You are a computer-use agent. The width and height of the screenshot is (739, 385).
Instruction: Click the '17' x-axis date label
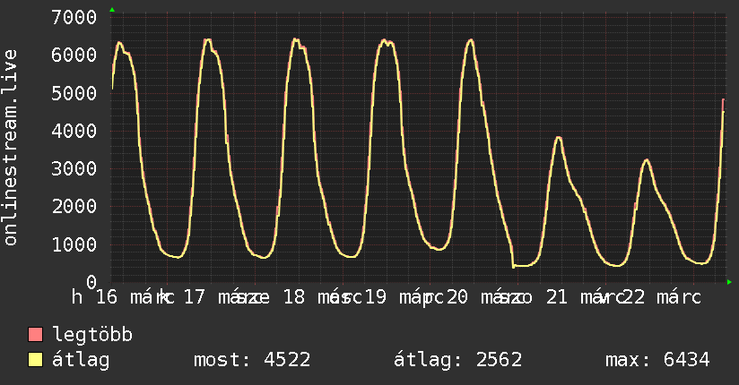(195, 297)
